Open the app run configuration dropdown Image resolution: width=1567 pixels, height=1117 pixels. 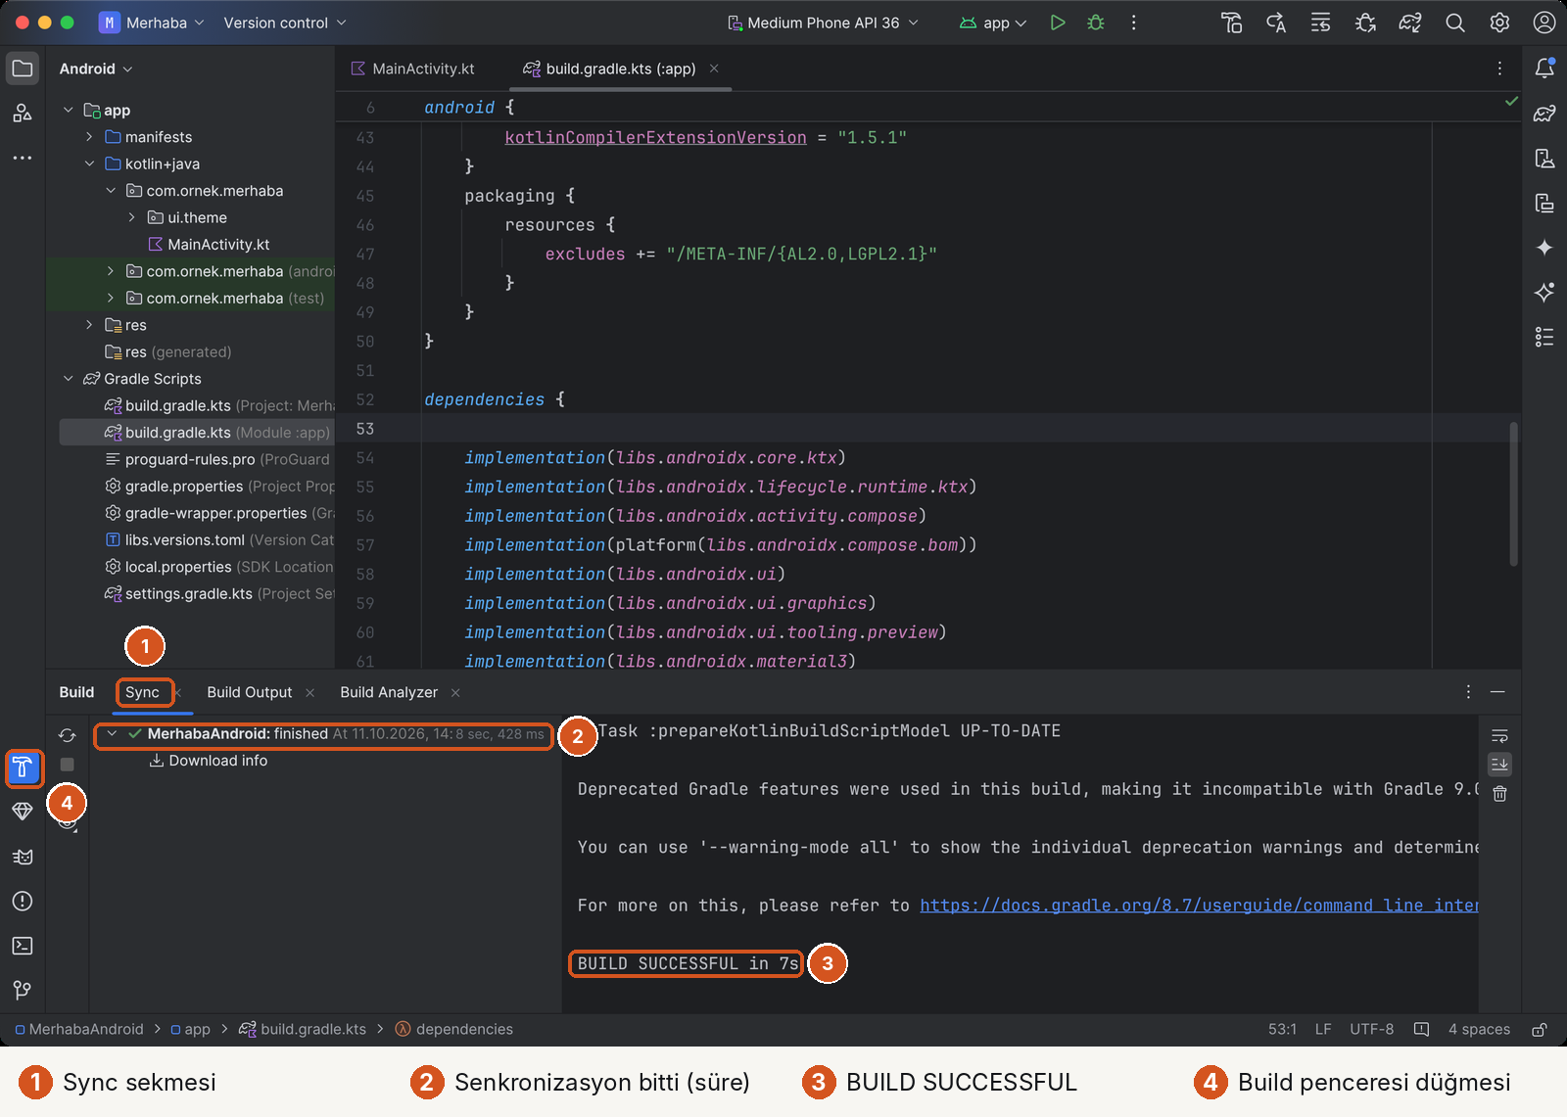(992, 23)
